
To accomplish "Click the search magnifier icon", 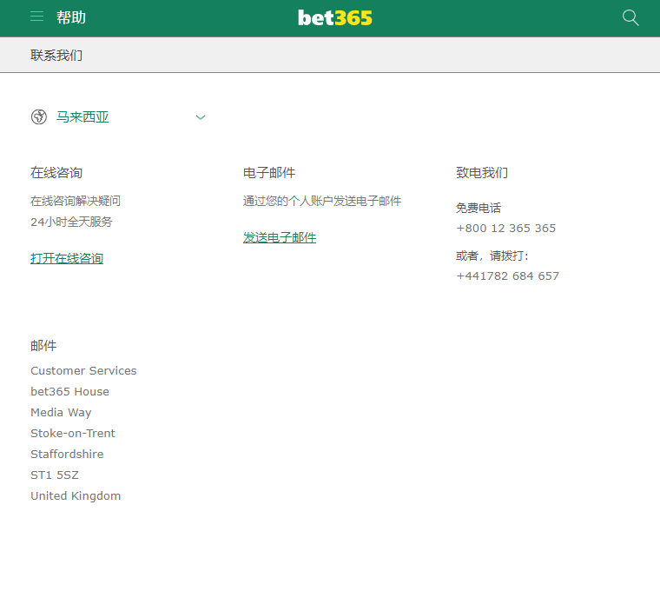I will (630, 17).
